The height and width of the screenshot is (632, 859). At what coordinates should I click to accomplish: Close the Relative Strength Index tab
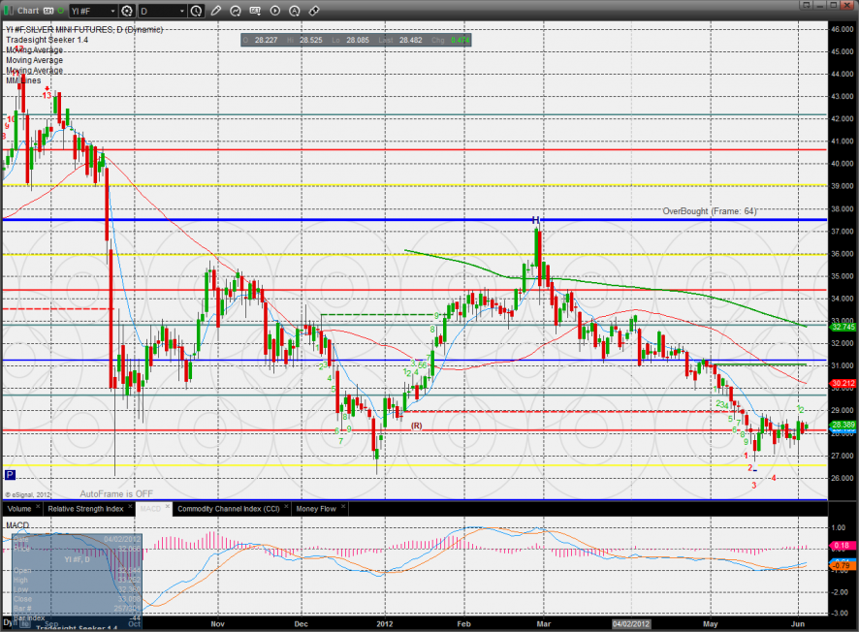[130, 507]
